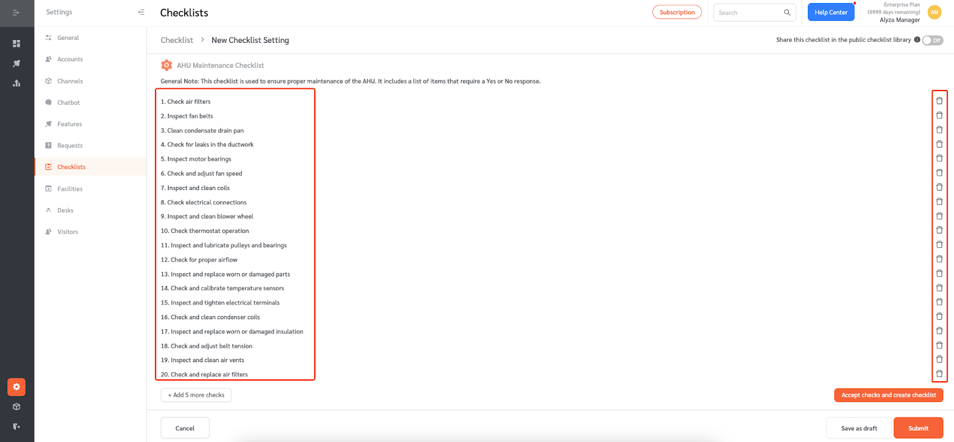The image size is (954, 442).
Task: Add 5 more checks
Action: click(x=196, y=395)
